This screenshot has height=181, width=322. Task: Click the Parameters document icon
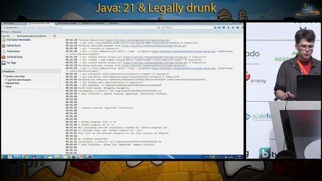[x=4, y=51]
